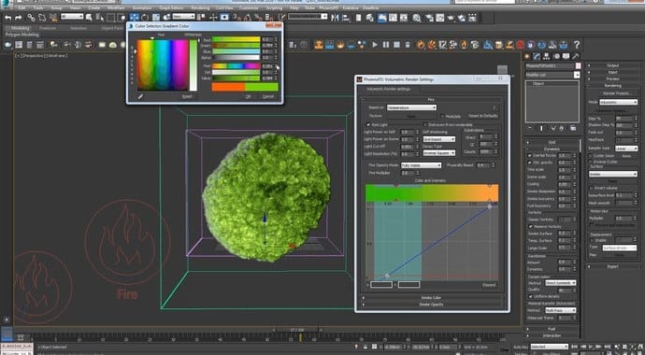This screenshot has height=355, width=645.
Task: Click the Redo arrow in main toolbar
Action: pyautogui.click(x=18, y=17)
